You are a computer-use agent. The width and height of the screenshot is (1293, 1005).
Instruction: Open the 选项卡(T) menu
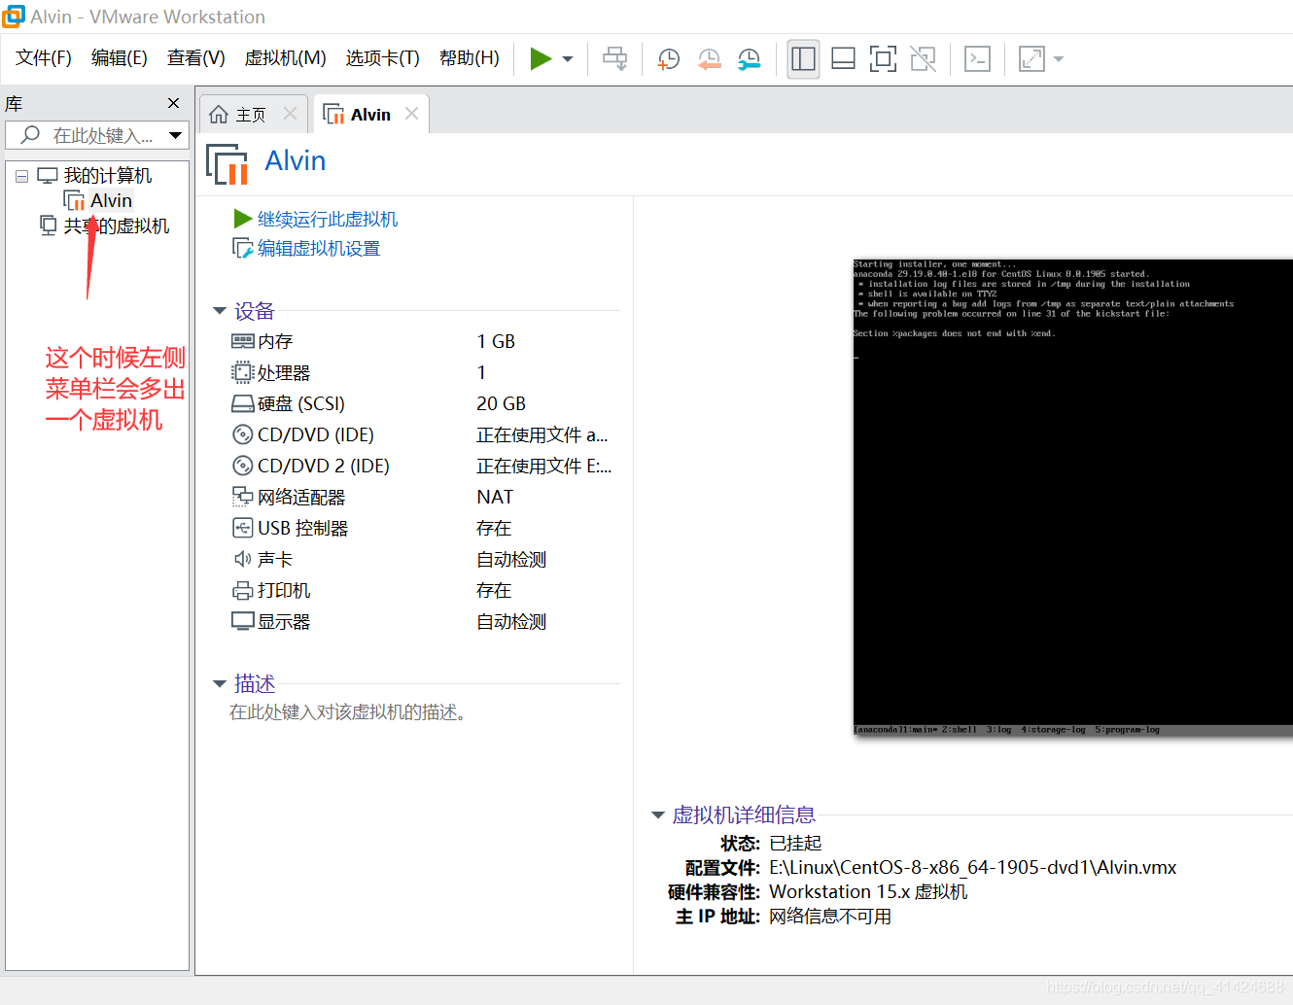point(383,58)
